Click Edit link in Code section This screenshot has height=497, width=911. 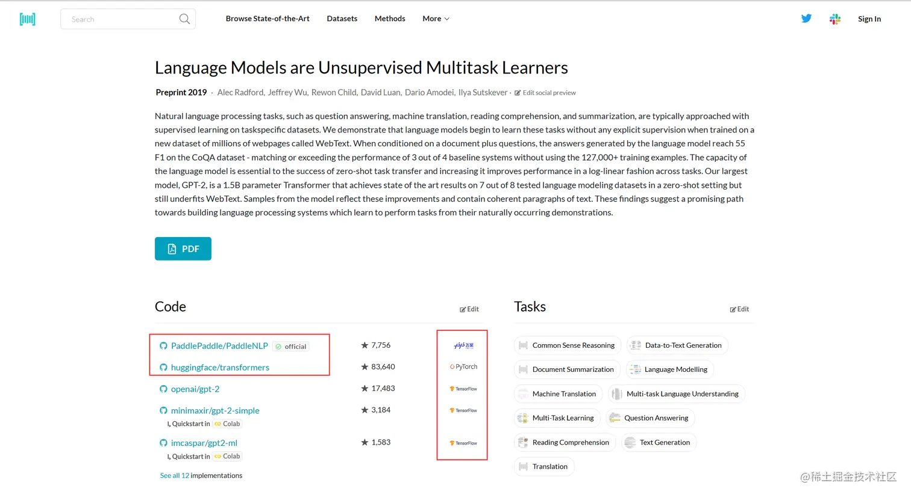point(469,309)
